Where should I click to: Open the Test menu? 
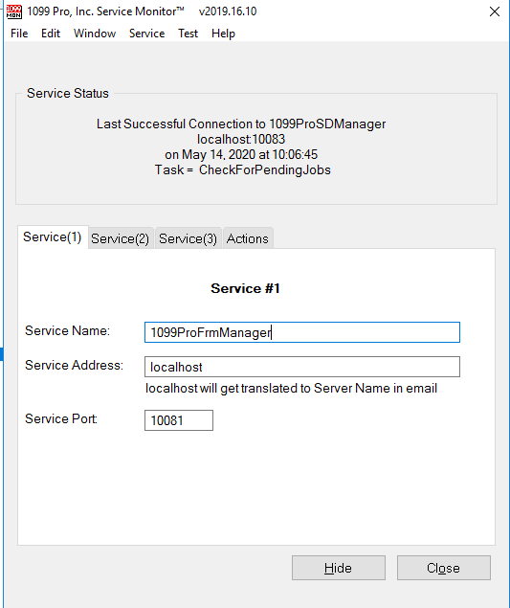click(188, 34)
